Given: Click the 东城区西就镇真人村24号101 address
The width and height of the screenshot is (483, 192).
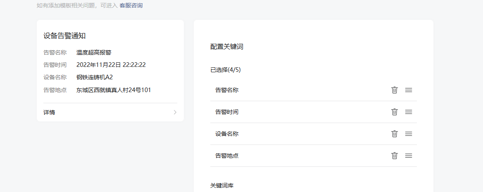Looking at the screenshot, I should [113, 90].
